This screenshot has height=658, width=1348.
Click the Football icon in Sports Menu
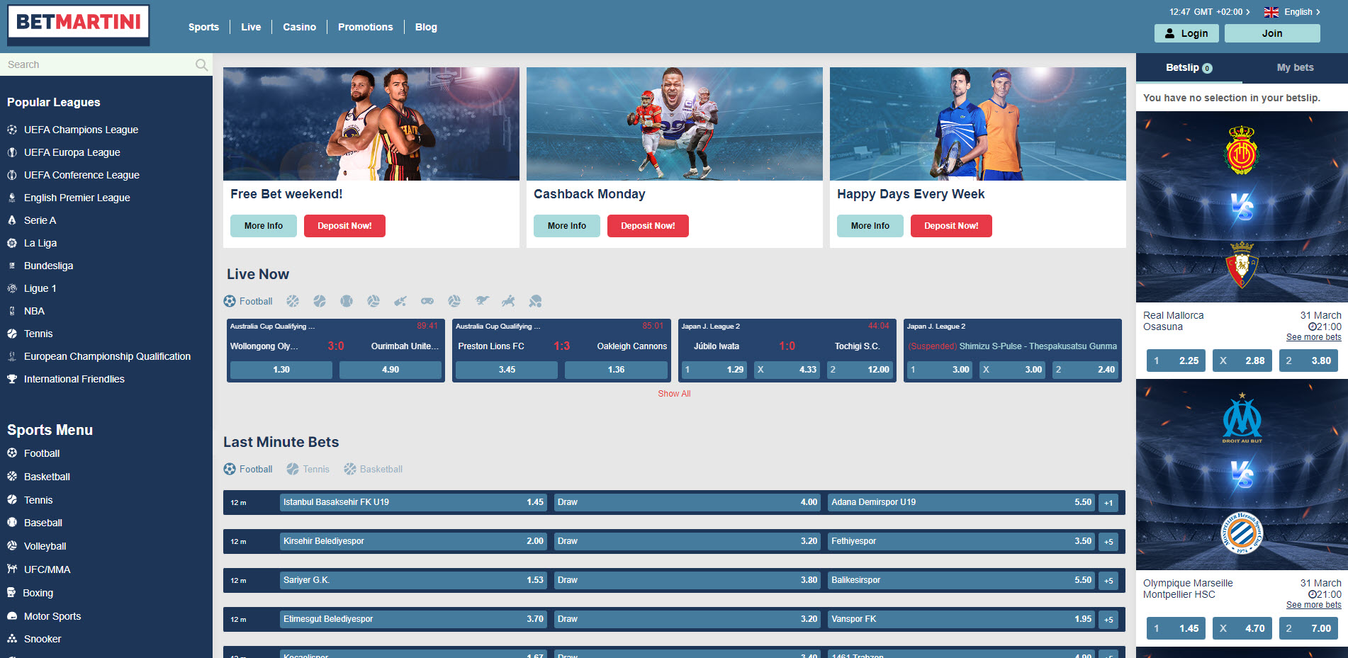coord(12,453)
